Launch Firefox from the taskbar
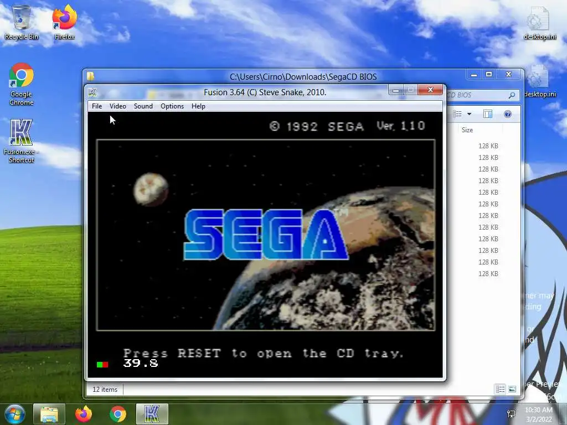Viewport: 567px width, 425px height. tap(84, 414)
